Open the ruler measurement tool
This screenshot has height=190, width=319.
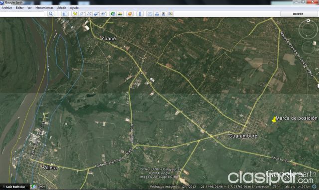pos(140,14)
